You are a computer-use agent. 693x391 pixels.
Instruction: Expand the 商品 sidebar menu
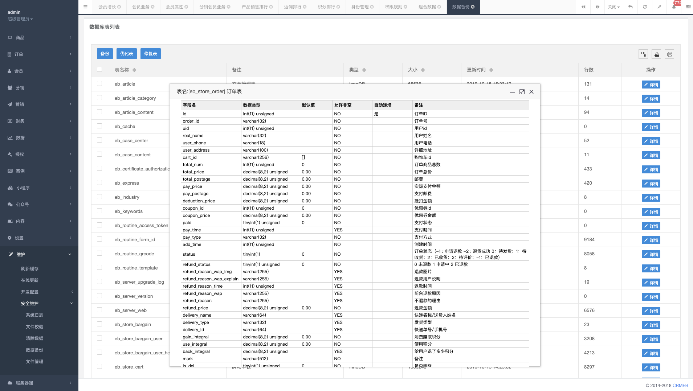point(39,38)
